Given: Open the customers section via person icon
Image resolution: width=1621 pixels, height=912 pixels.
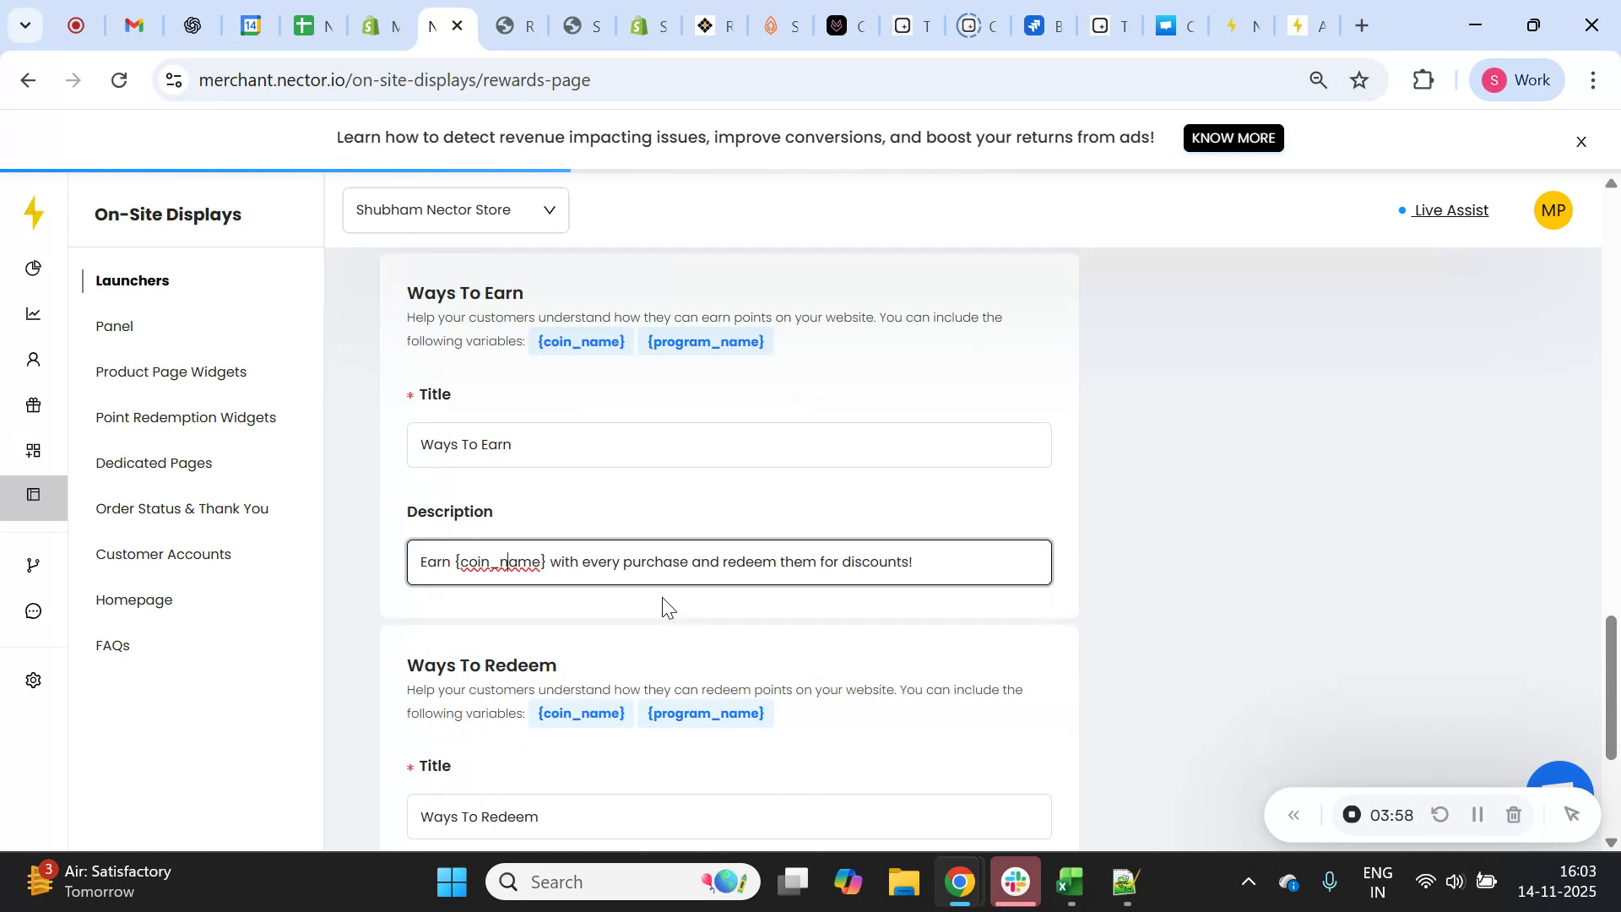Looking at the screenshot, I should tap(33, 359).
